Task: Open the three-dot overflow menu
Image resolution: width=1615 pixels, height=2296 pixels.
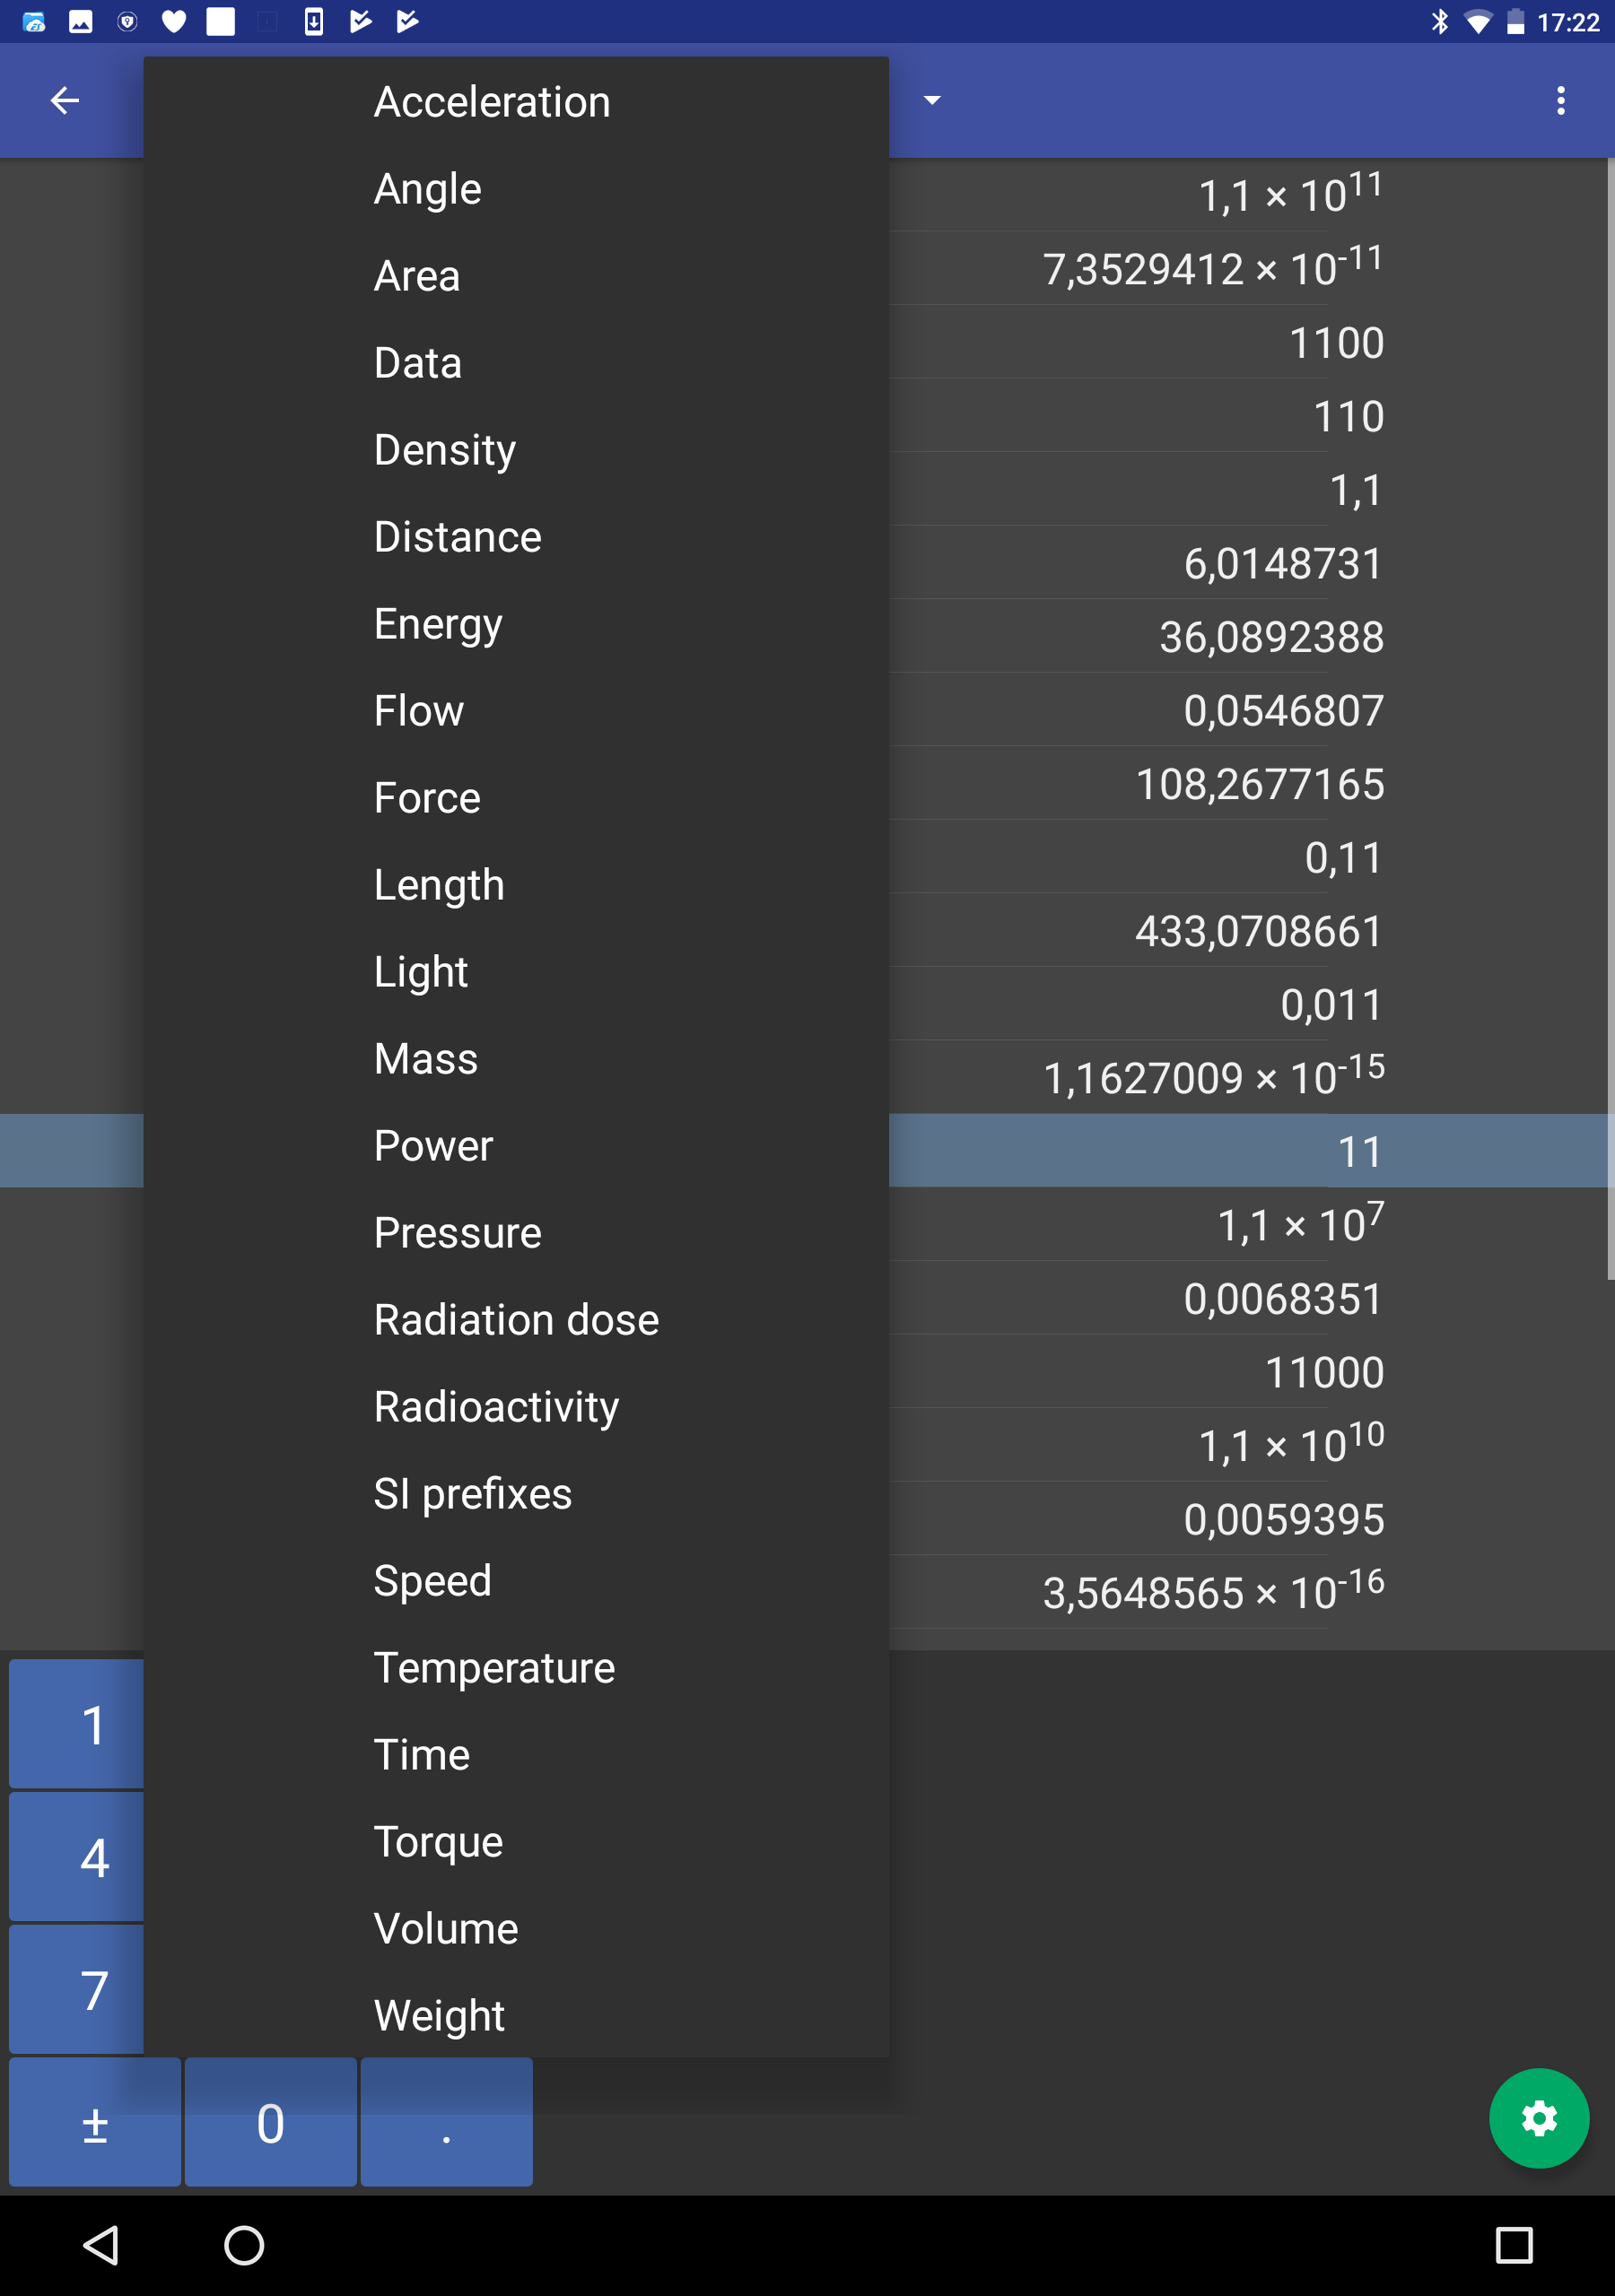Action: pyautogui.click(x=1560, y=100)
